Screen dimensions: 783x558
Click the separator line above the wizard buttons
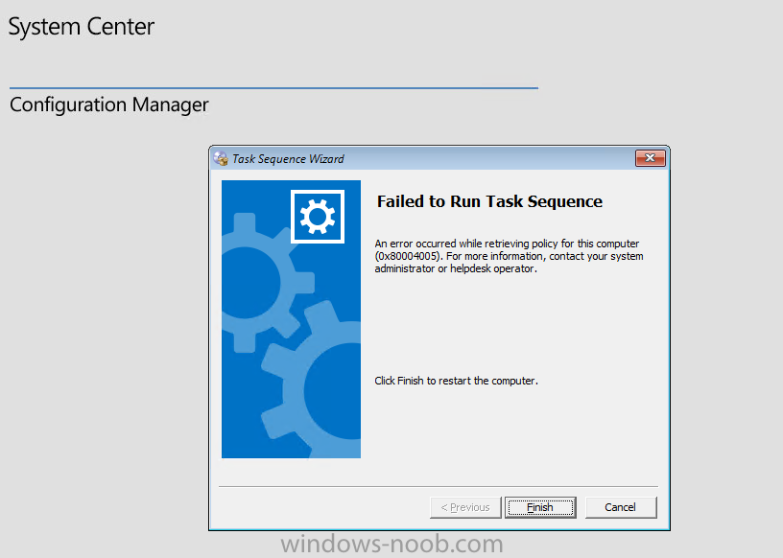(x=439, y=486)
